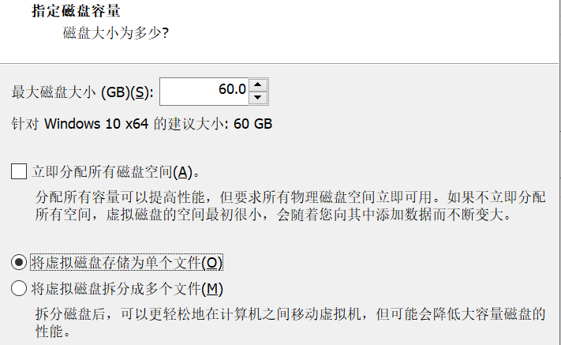Click the 将虚拟磁盘拆分成多个文件(M) label text
Image resolution: width=561 pixels, height=345 pixels.
pos(126,289)
